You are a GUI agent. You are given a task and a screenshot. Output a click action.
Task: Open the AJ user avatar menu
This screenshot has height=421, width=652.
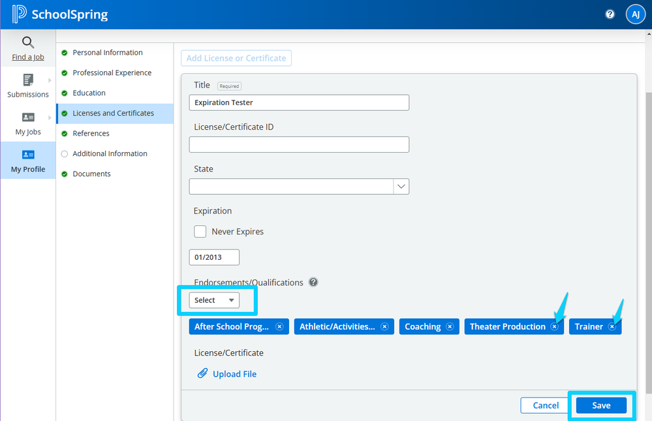point(635,14)
